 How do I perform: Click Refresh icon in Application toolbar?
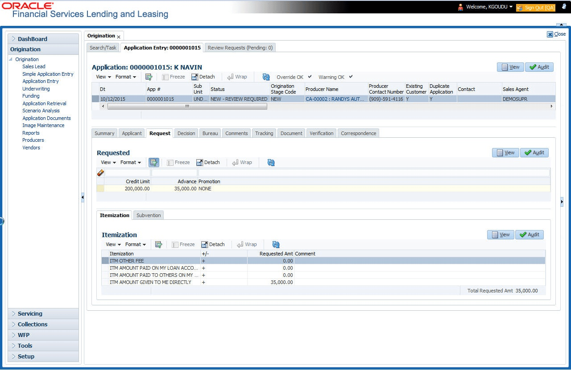pos(266,77)
